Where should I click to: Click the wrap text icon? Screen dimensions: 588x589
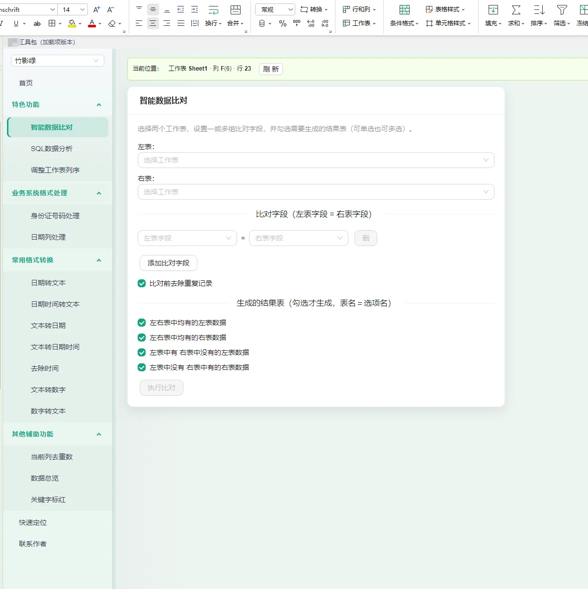click(x=213, y=10)
